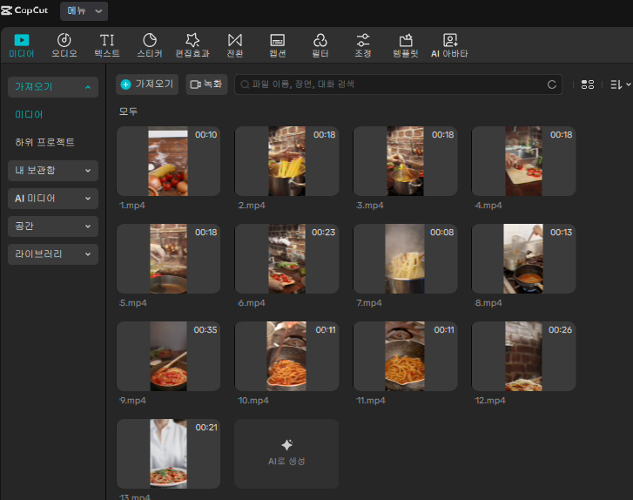633x500 pixels.
Task: Click the 녹화 record button
Action: (x=206, y=84)
